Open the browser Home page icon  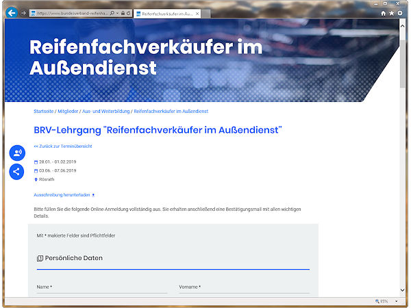point(383,13)
